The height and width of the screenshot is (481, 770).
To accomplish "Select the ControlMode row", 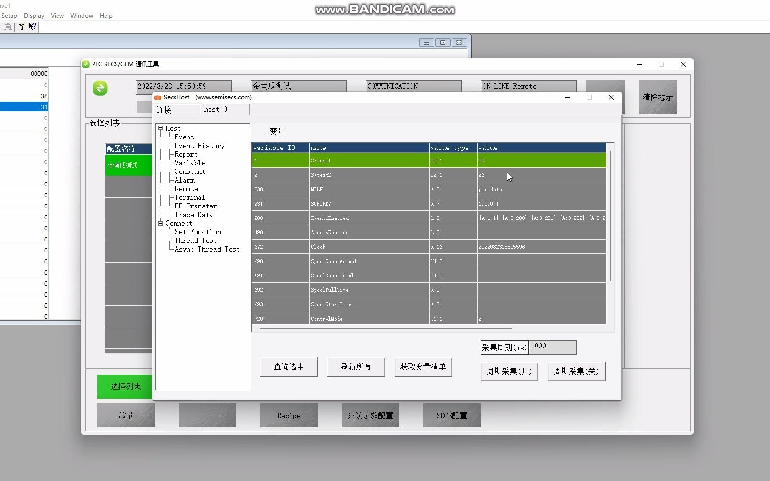I will [429, 319].
